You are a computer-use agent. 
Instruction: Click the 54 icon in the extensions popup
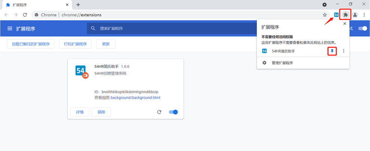pos(264,51)
